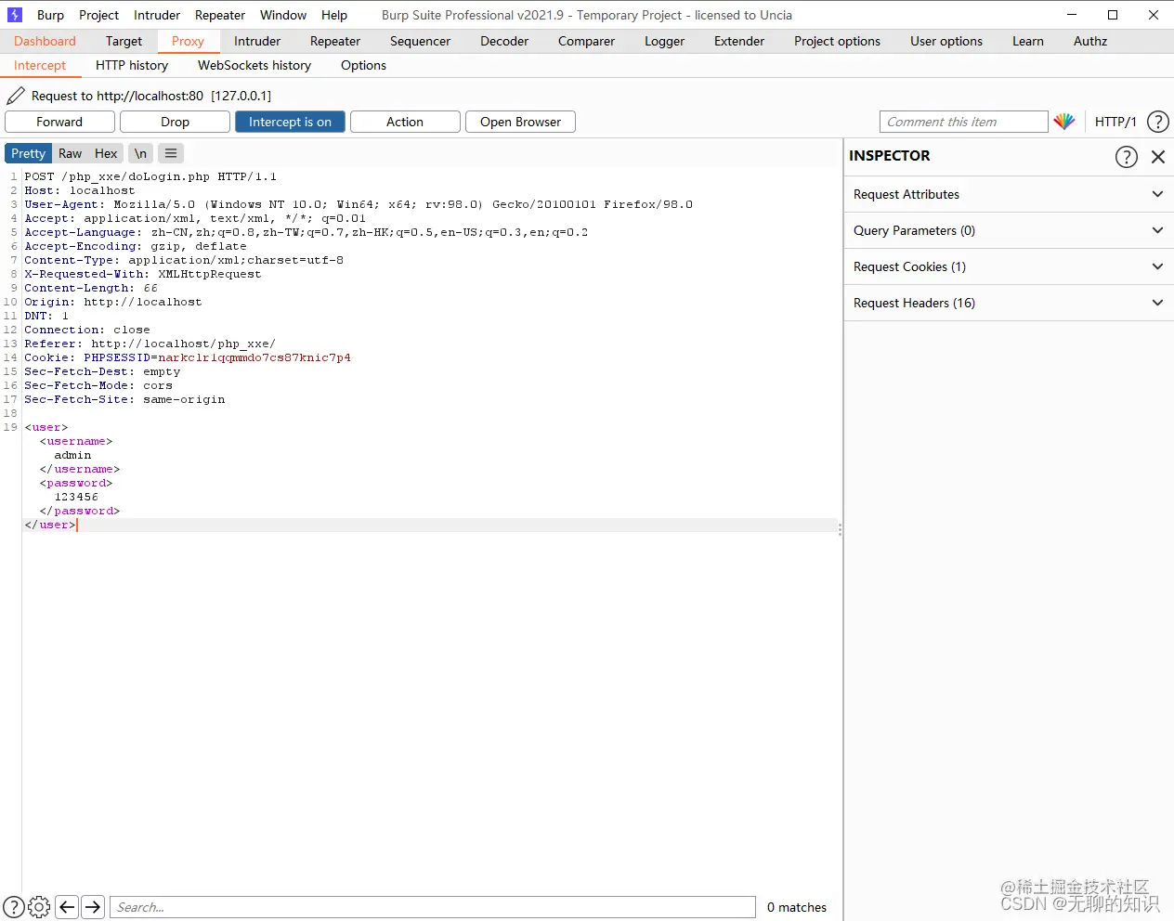The width and height of the screenshot is (1174, 921).
Task: Click the Burp Suite logo icon
Action: tap(14, 15)
